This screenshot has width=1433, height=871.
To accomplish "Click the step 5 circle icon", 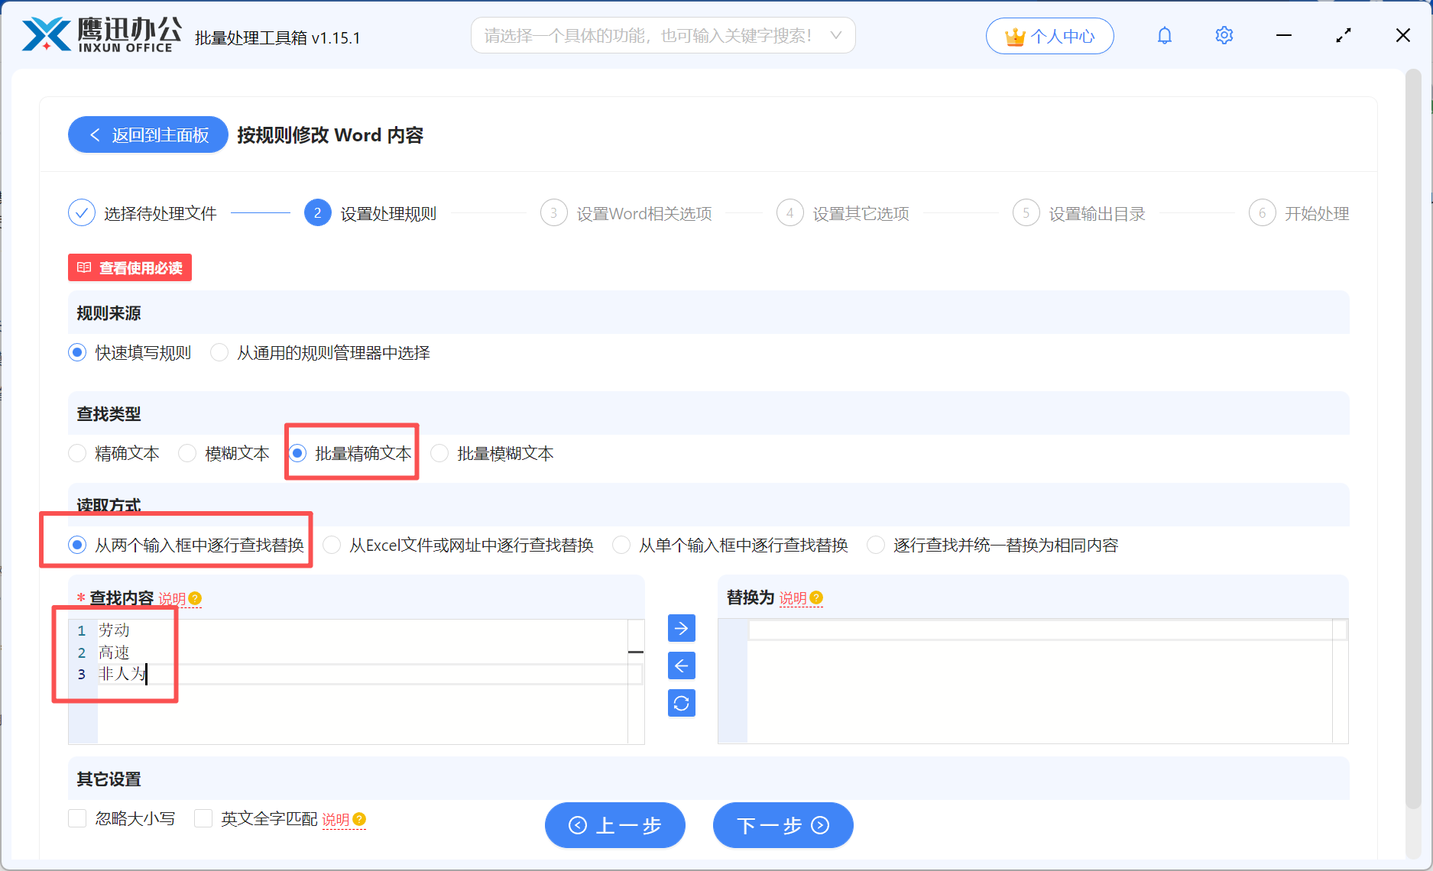I will [1026, 213].
